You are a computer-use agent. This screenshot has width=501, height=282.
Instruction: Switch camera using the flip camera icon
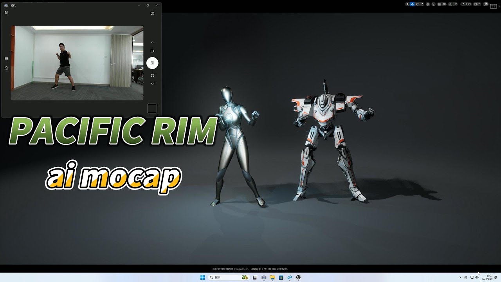coord(152,13)
